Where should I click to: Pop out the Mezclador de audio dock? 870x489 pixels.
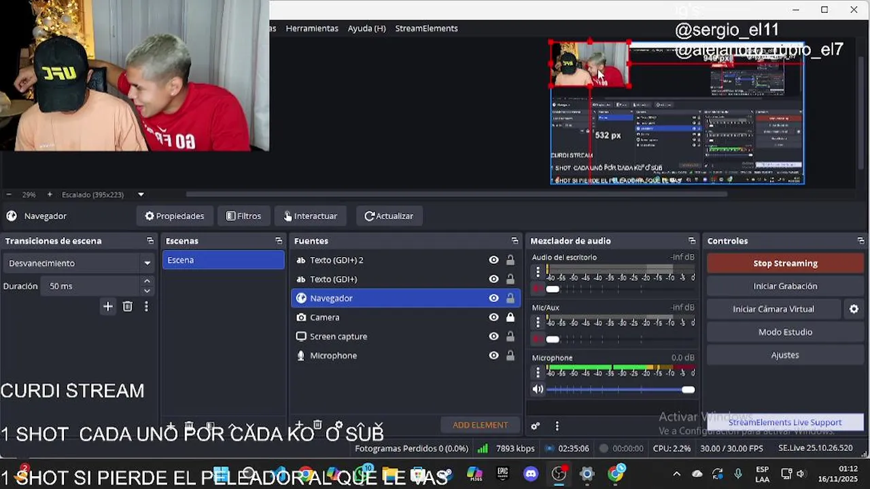pyautogui.click(x=692, y=241)
